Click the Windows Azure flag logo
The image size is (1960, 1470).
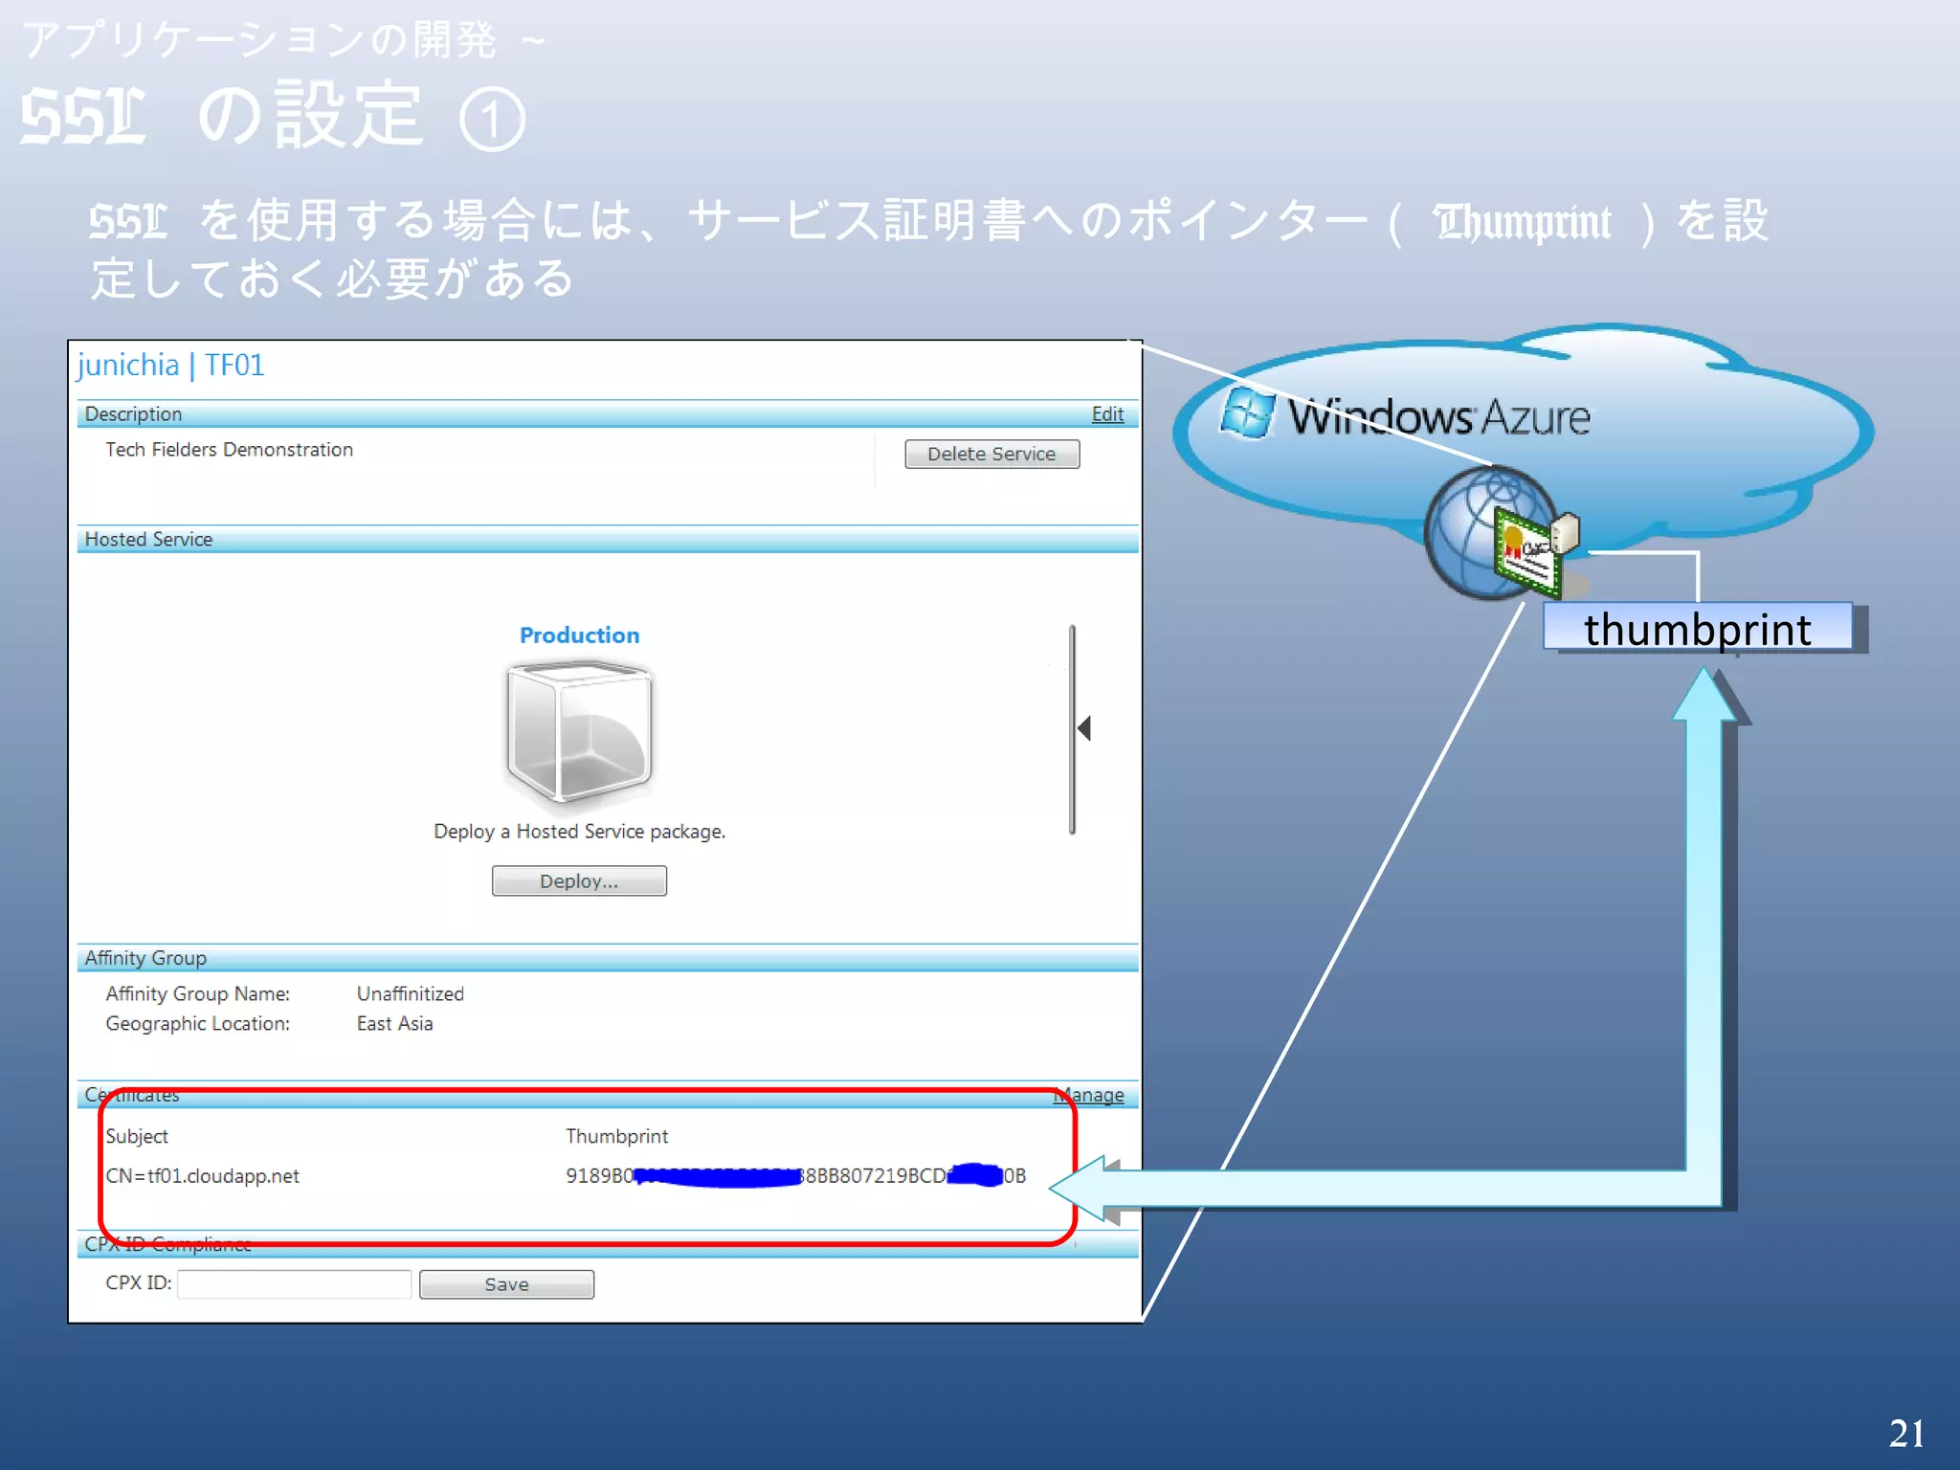pos(1247,414)
